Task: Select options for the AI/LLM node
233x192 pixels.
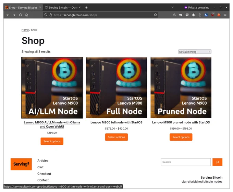Action: point(52,141)
